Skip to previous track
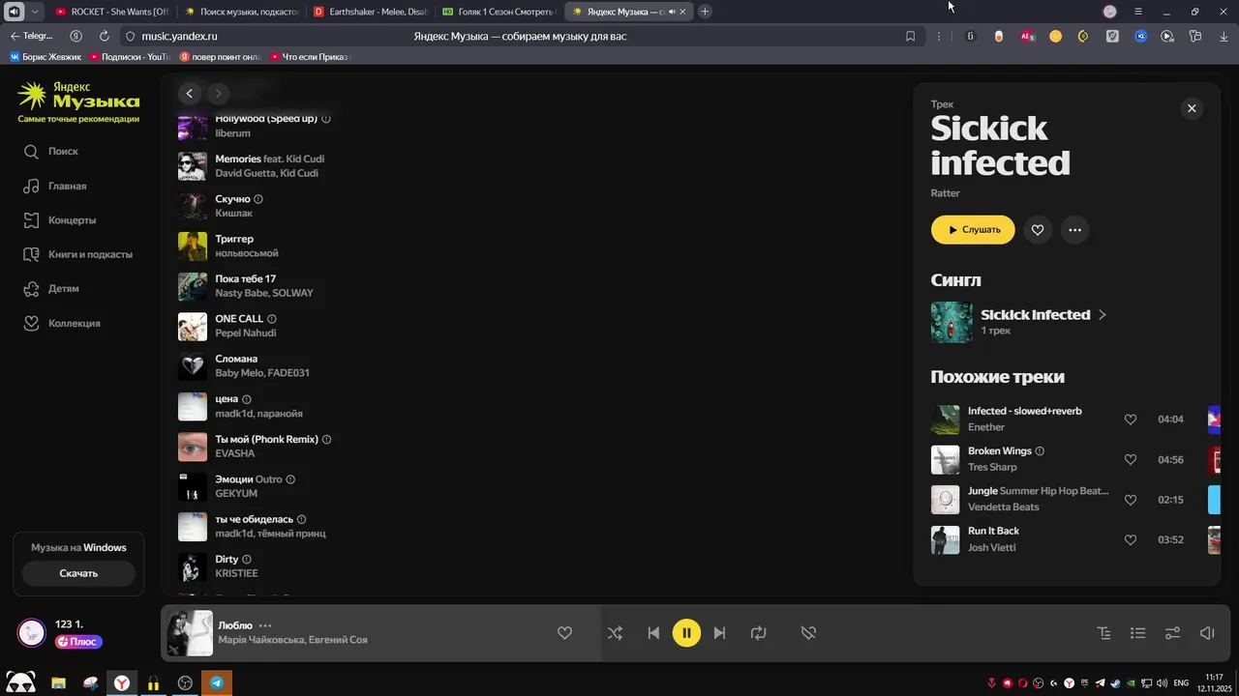Image resolution: width=1239 pixels, height=696 pixels. click(x=653, y=633)
